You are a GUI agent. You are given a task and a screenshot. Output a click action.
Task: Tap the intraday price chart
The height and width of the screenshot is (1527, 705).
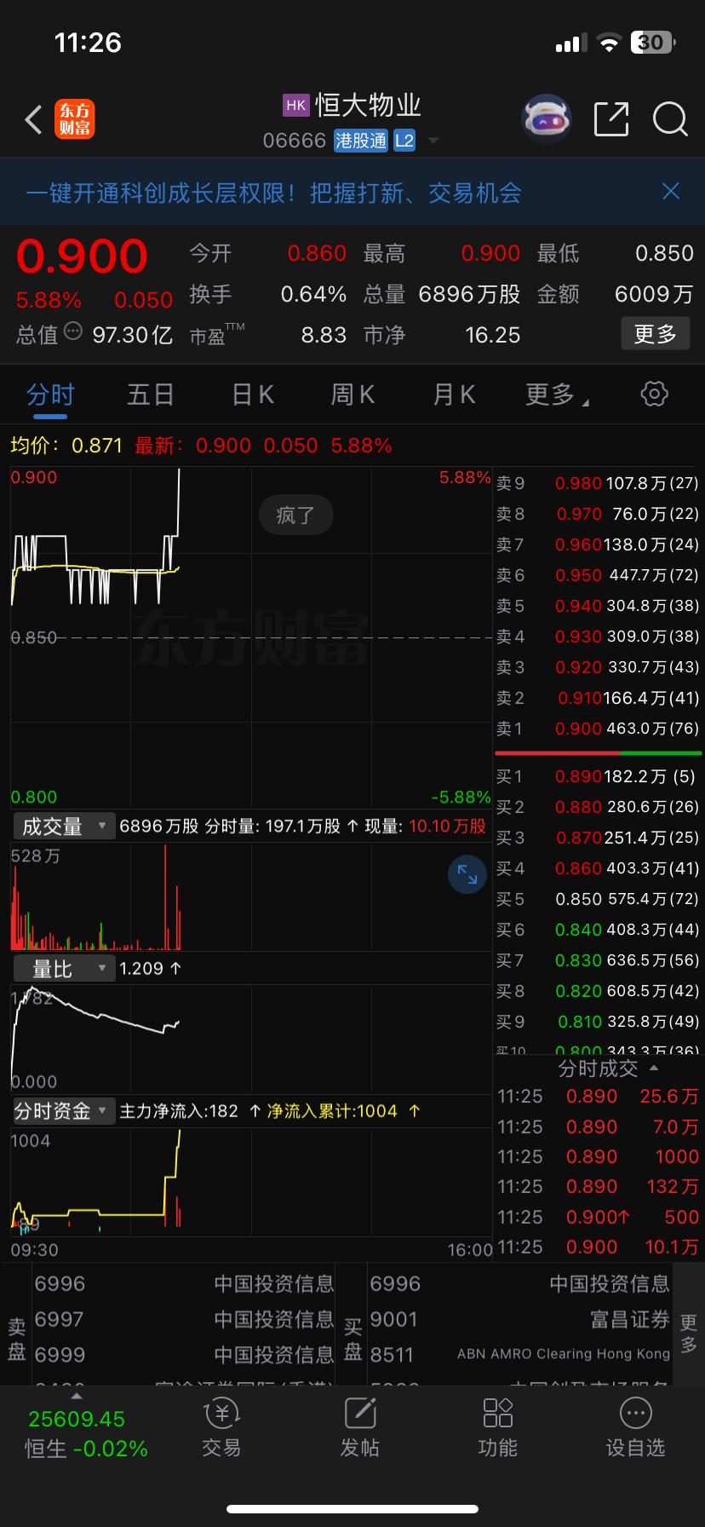pos(251,637)
